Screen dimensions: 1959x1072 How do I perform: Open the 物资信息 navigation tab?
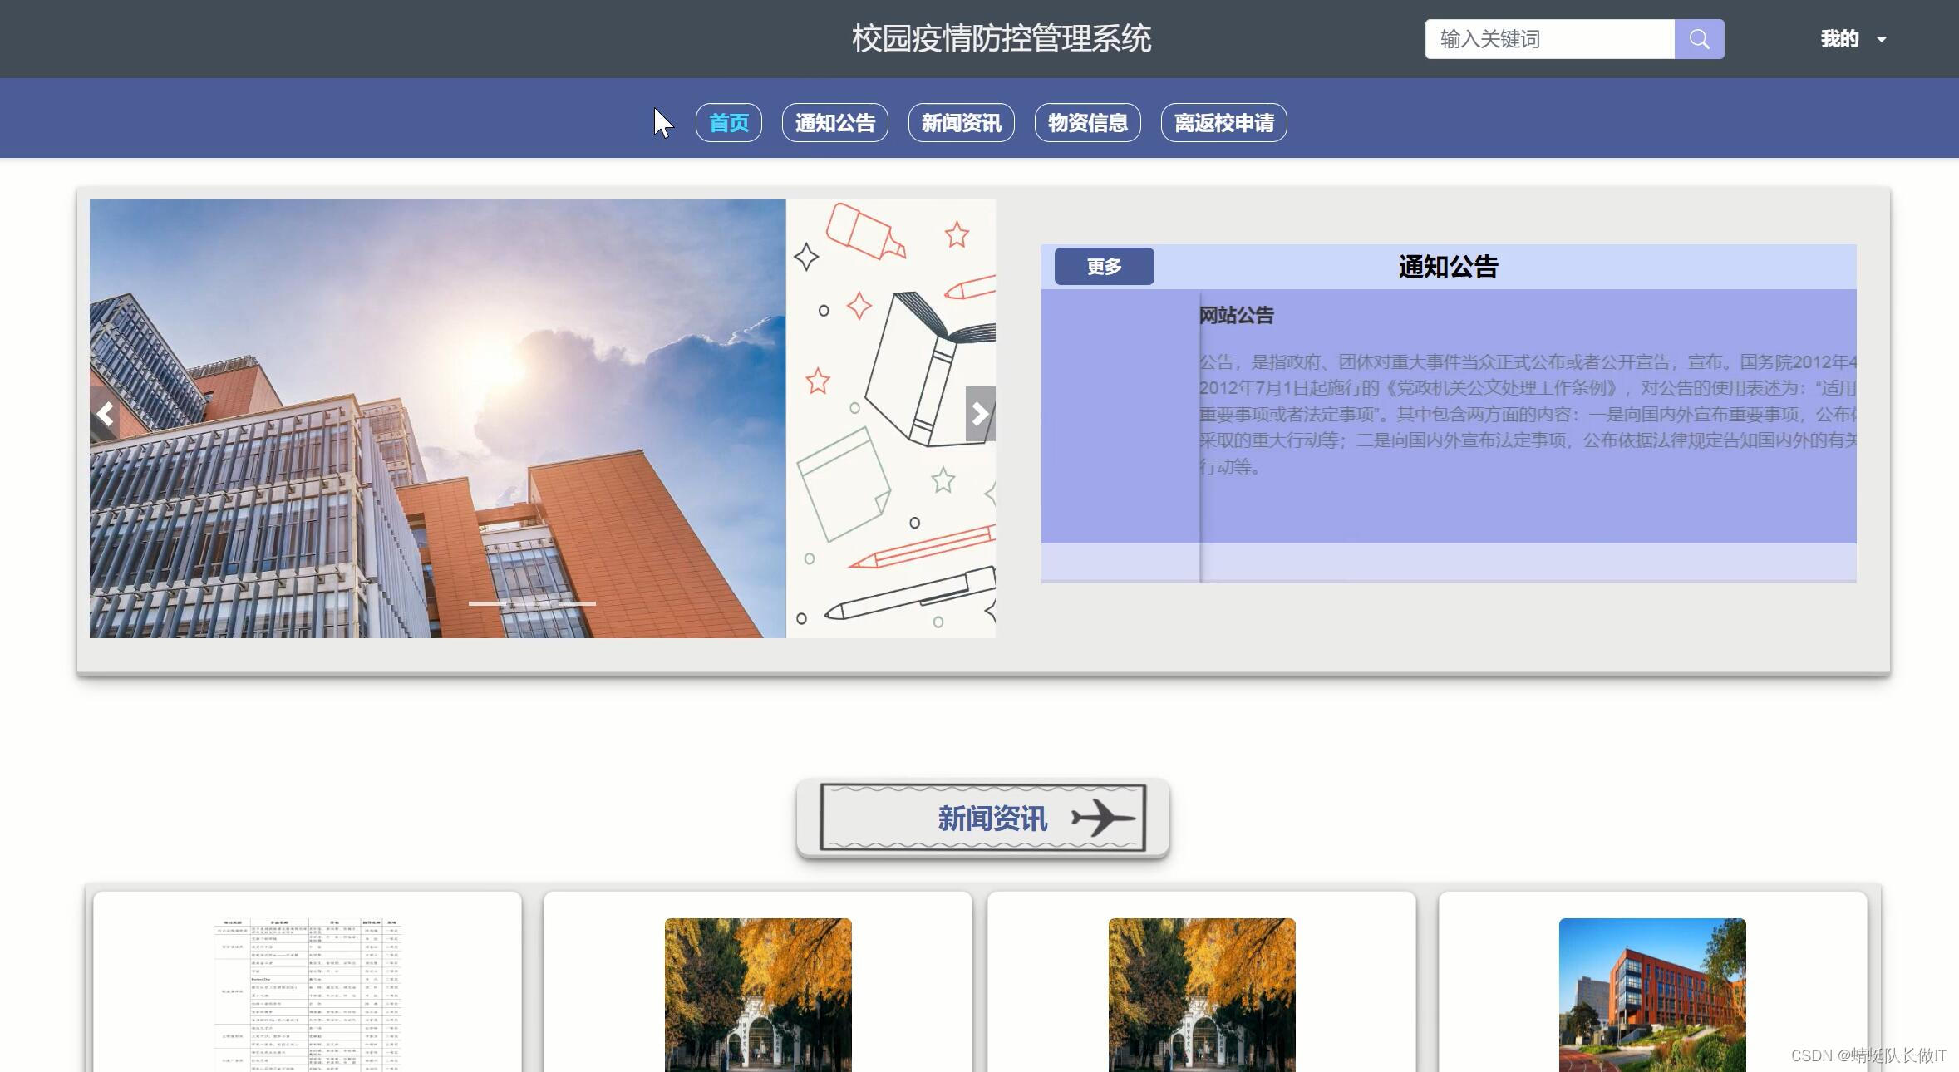coord(1087,123)
